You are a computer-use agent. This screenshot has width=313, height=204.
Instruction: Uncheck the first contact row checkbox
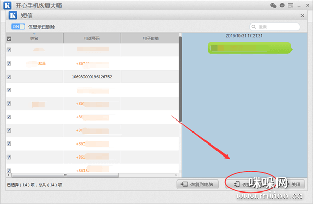pos(9,50)
